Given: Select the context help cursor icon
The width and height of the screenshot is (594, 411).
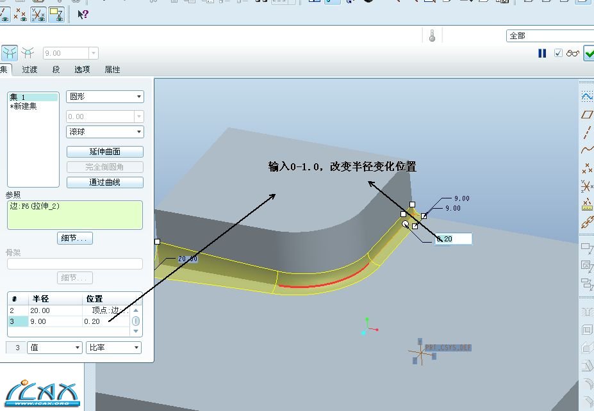Looking at the screenshot, I should tap(83, 14).
